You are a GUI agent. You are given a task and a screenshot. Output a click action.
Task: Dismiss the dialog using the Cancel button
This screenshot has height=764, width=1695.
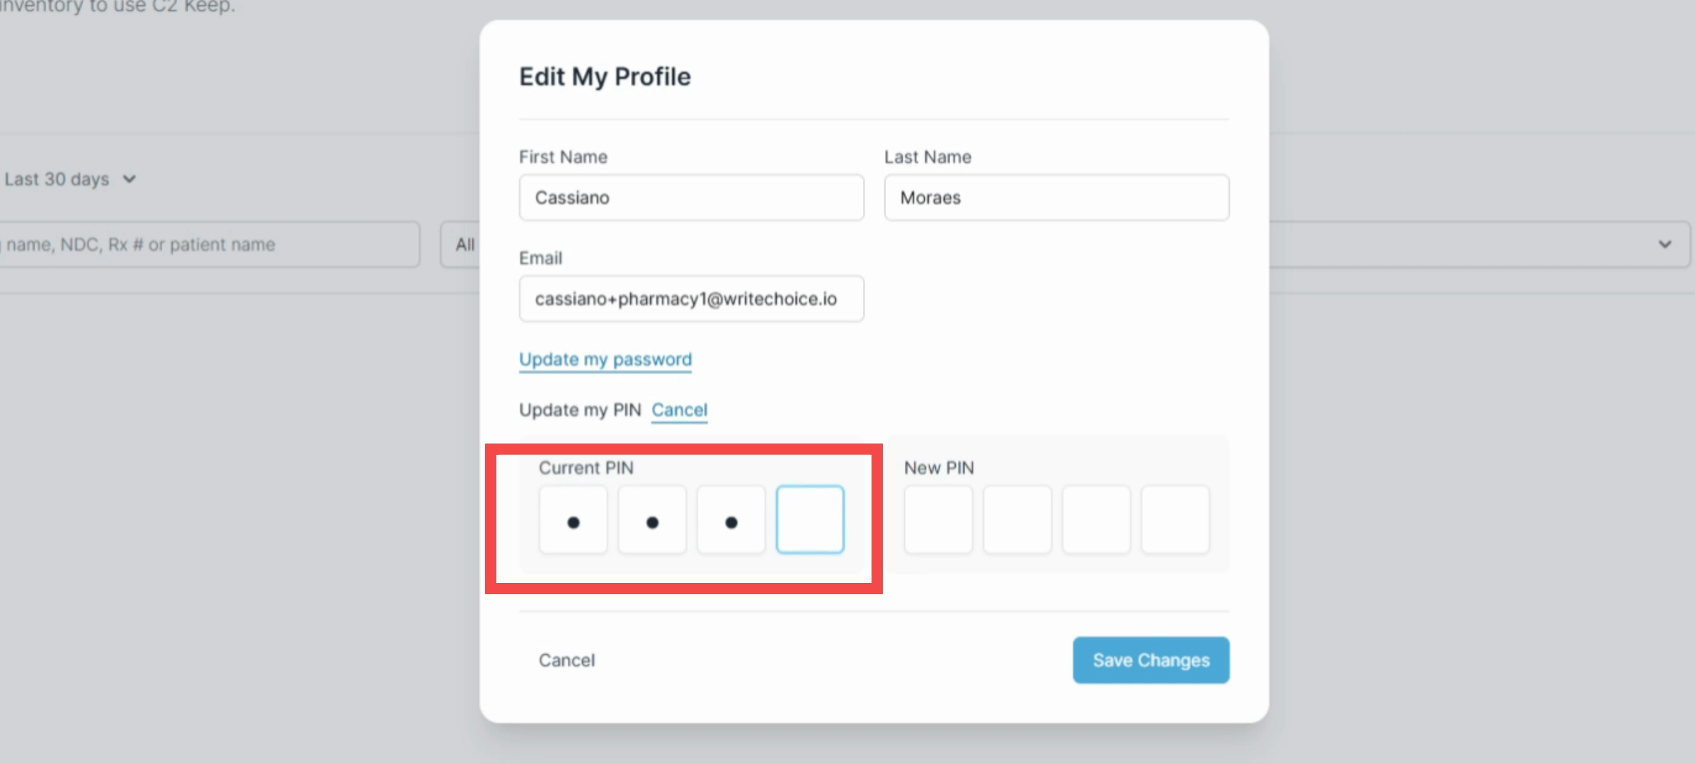(566, 660)
